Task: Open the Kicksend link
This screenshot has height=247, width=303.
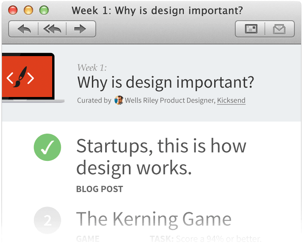Action: [231, 101]
